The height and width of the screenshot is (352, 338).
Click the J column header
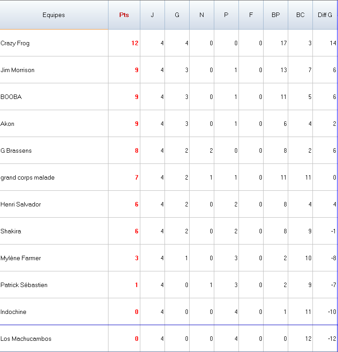click(152, 15)
